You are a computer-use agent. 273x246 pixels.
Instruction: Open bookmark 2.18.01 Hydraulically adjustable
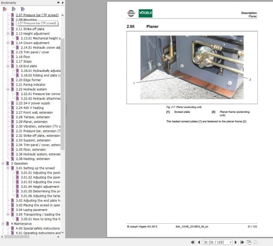coord(40,70)
